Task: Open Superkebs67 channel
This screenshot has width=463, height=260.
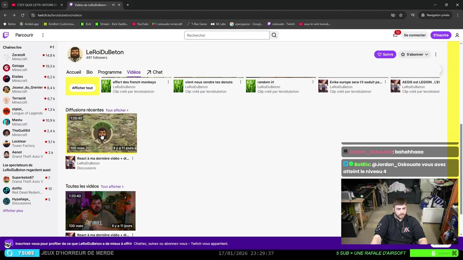Action: (29, 179)
